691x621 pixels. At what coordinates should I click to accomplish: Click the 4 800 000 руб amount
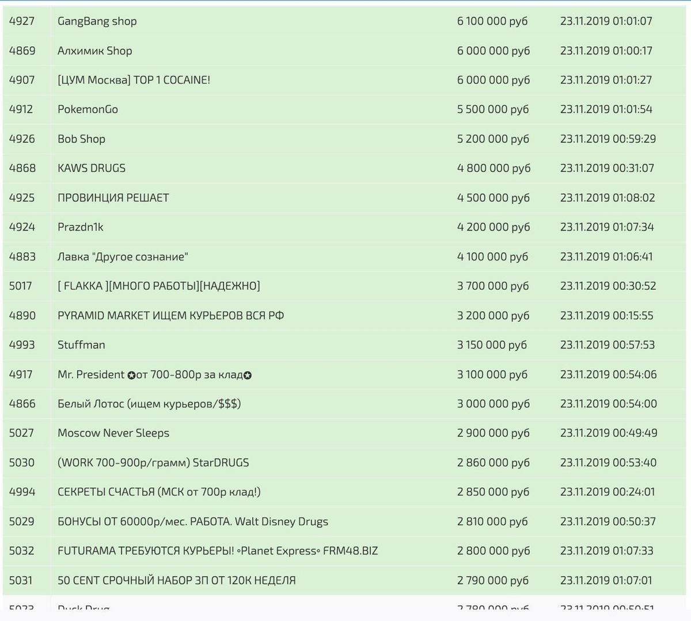494,168
